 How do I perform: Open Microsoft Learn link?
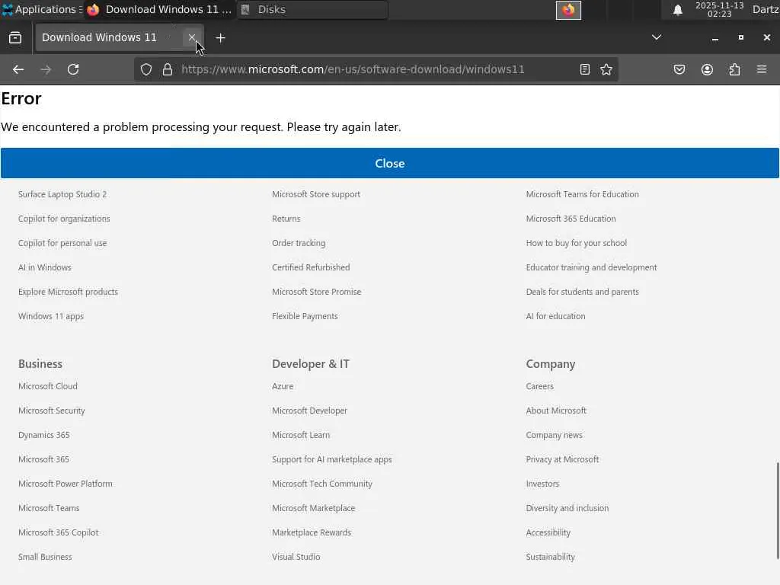pyautogui.click(x=301, y=435)
